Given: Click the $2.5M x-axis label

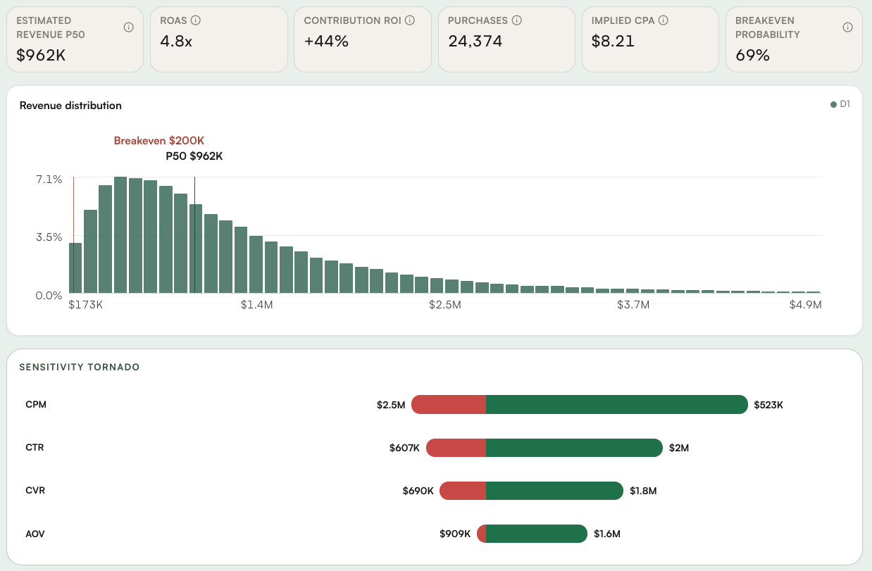Looking at the screenshot, I should [445, 305].
